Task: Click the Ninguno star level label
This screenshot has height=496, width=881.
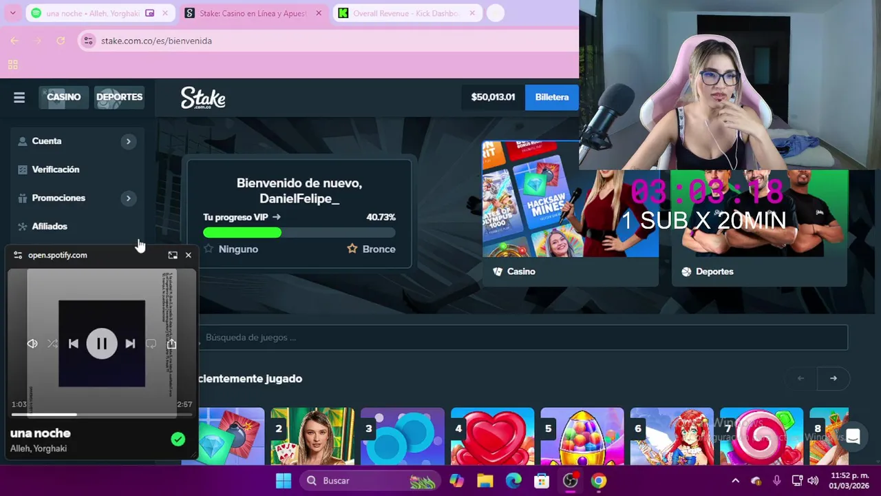Action: point(231,249)
